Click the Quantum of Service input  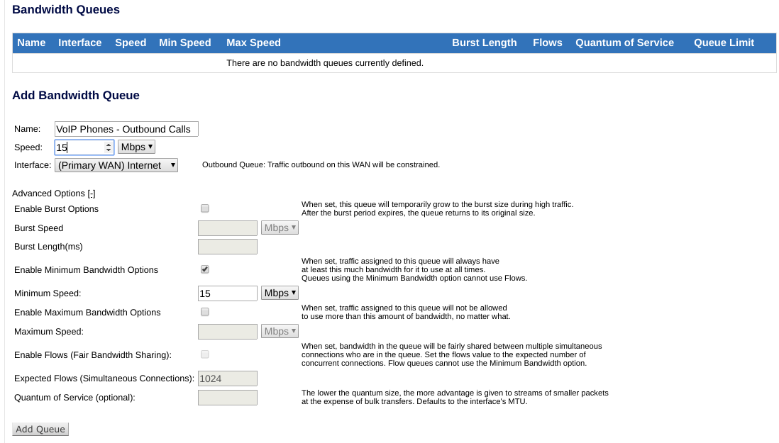pyautogui.click(x=227, y=397)
